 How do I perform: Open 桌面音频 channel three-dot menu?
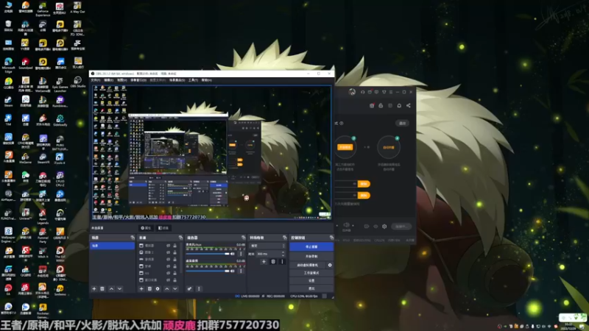point(241,271)
